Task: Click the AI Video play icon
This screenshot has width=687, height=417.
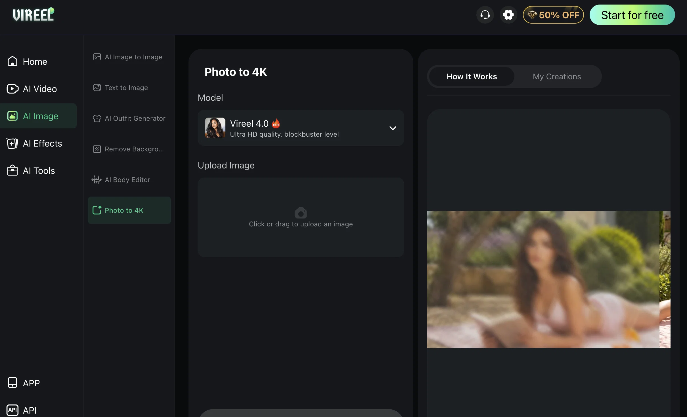Action: (12, 89)
